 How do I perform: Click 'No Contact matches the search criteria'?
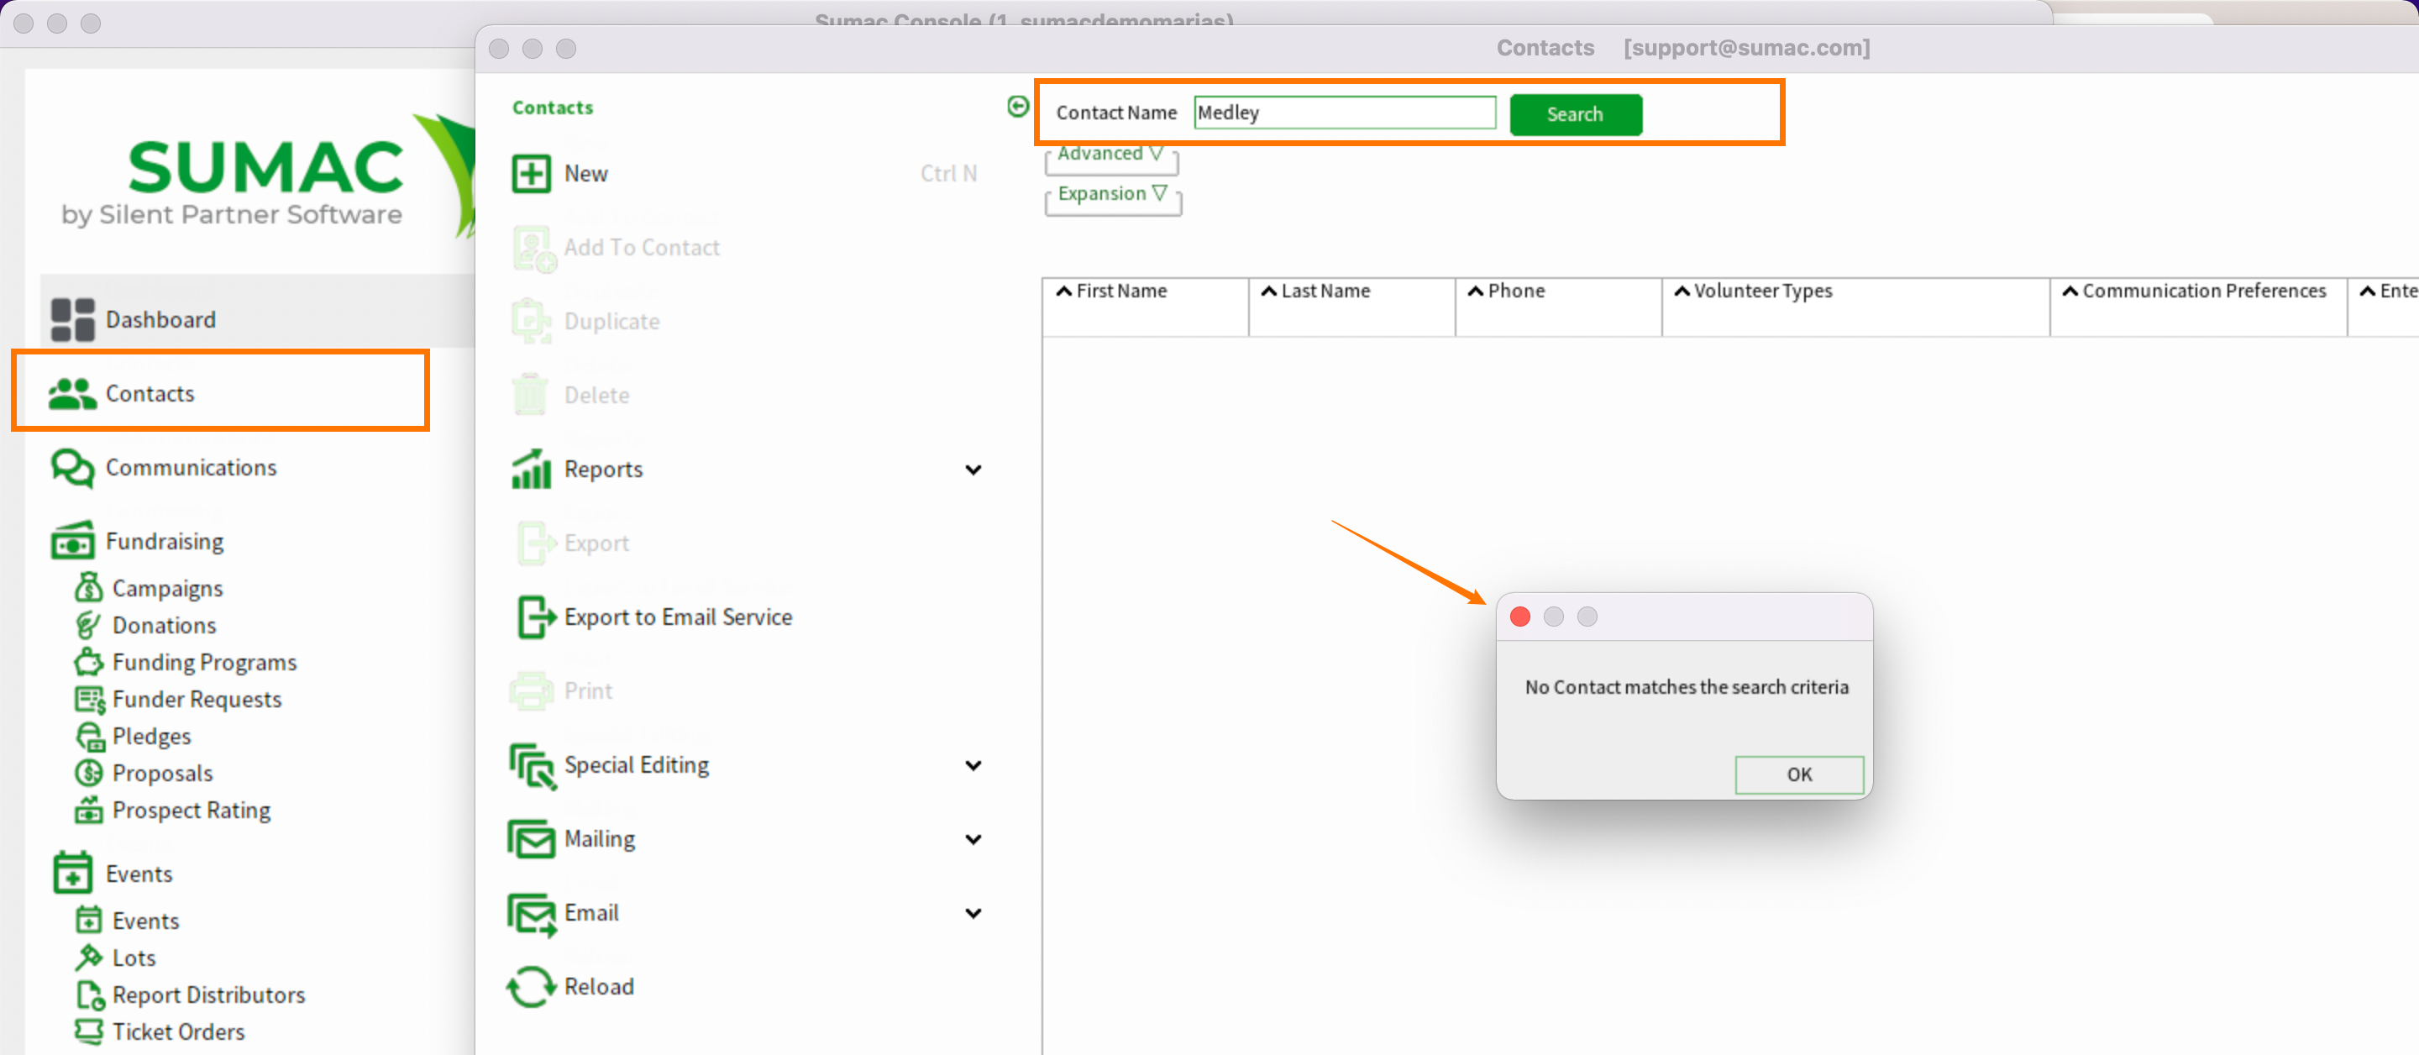pos(1686,687)
